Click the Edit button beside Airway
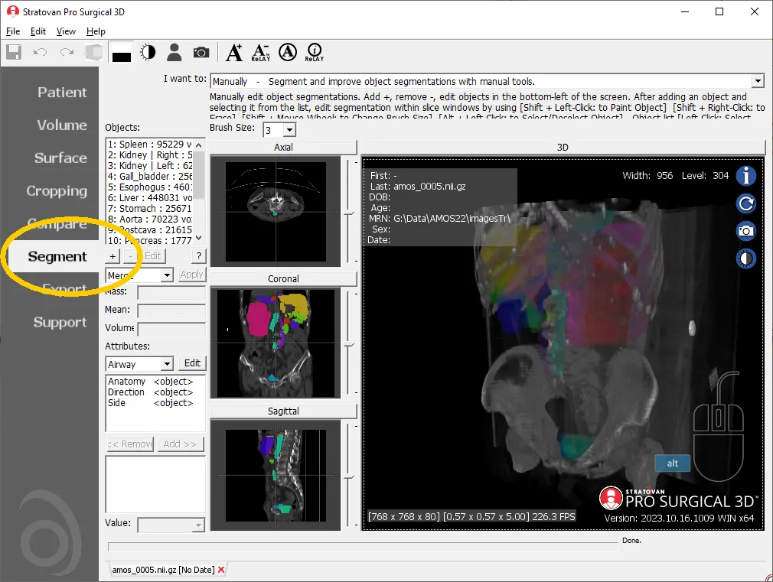Screen dimensions: 773x582 pos(192,363)
